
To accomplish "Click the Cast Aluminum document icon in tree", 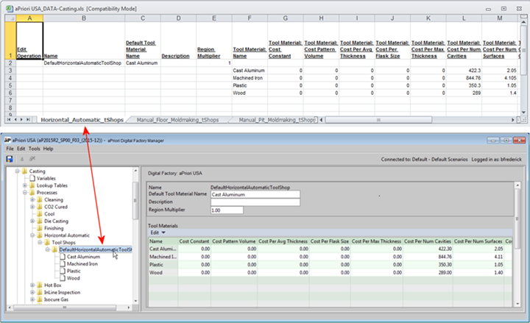I will click(x=63, y=257).
